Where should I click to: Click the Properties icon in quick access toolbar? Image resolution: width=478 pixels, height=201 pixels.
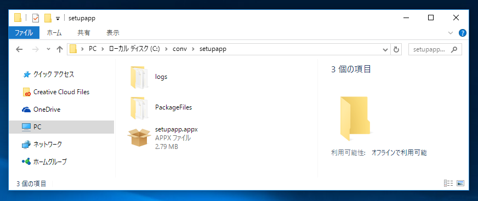(x=36, y=18)
